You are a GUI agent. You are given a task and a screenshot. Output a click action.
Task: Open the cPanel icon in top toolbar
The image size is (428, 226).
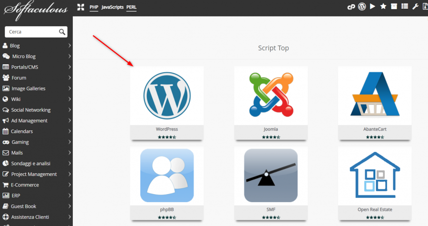[x=351, y=7]
